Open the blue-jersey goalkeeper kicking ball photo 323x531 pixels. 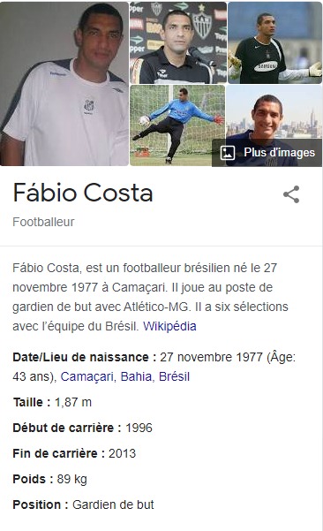click(x=177, y=125)
